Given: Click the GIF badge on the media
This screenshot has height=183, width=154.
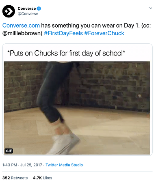Looking at the screenshot, I should point(9,151).
